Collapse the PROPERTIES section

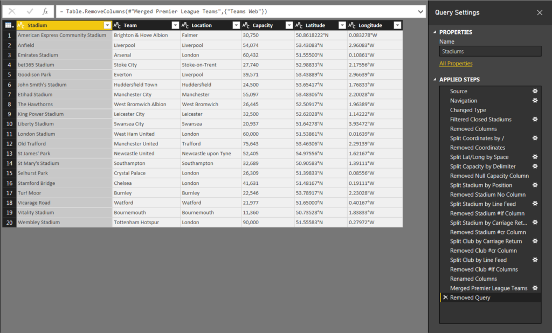tap(435, 32)
